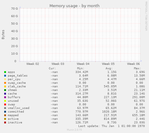Click the '10 G' axis value
Image resolution: width=149 pixels, height=133 pixels.
pos(14,54)
